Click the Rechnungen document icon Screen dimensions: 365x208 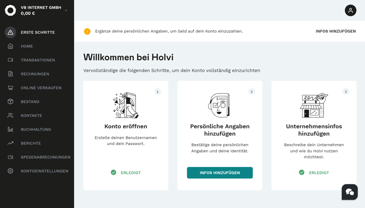(x=10, y=74)
